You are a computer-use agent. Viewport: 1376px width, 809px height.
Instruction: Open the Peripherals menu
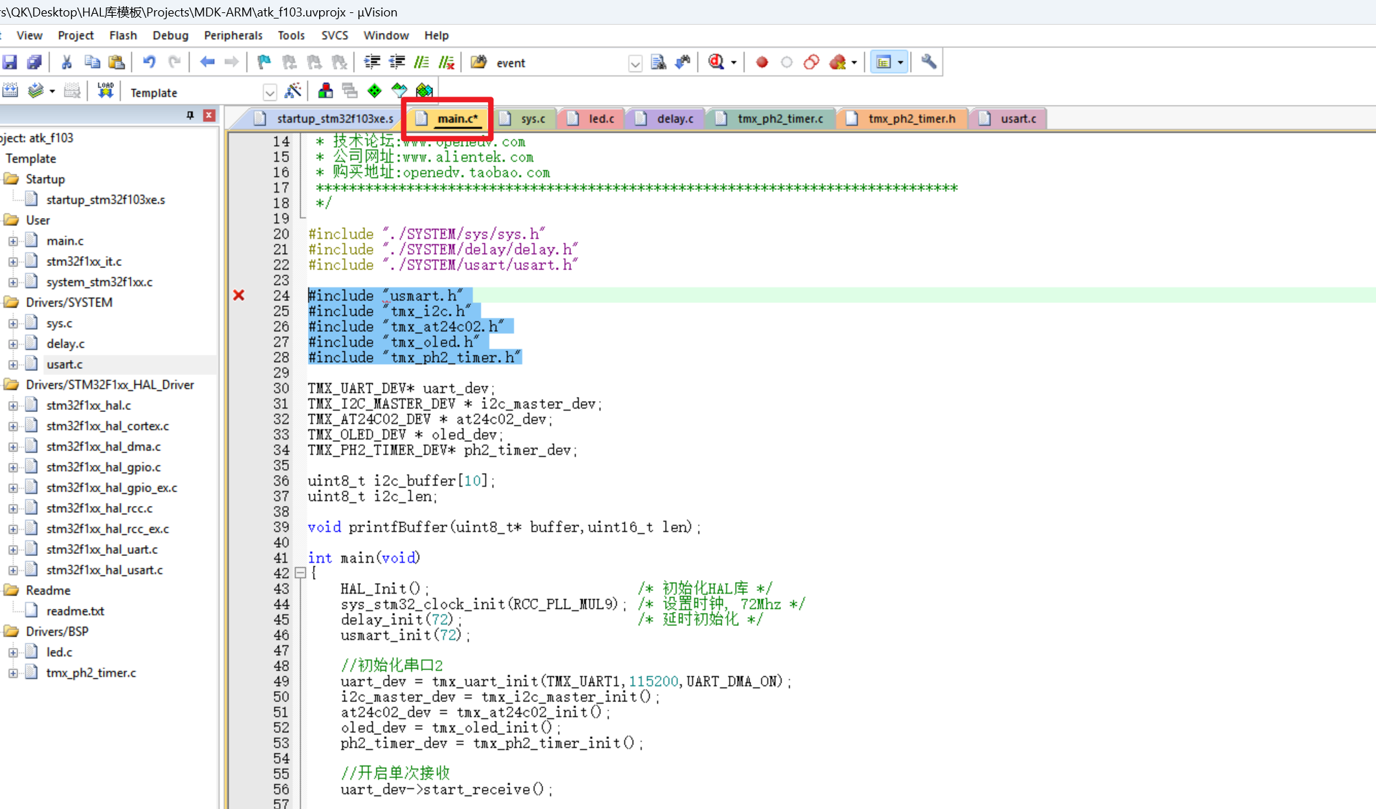coord(233,35)
